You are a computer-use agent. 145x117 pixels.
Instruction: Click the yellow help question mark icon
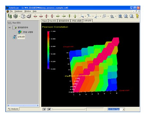point(137,16)
